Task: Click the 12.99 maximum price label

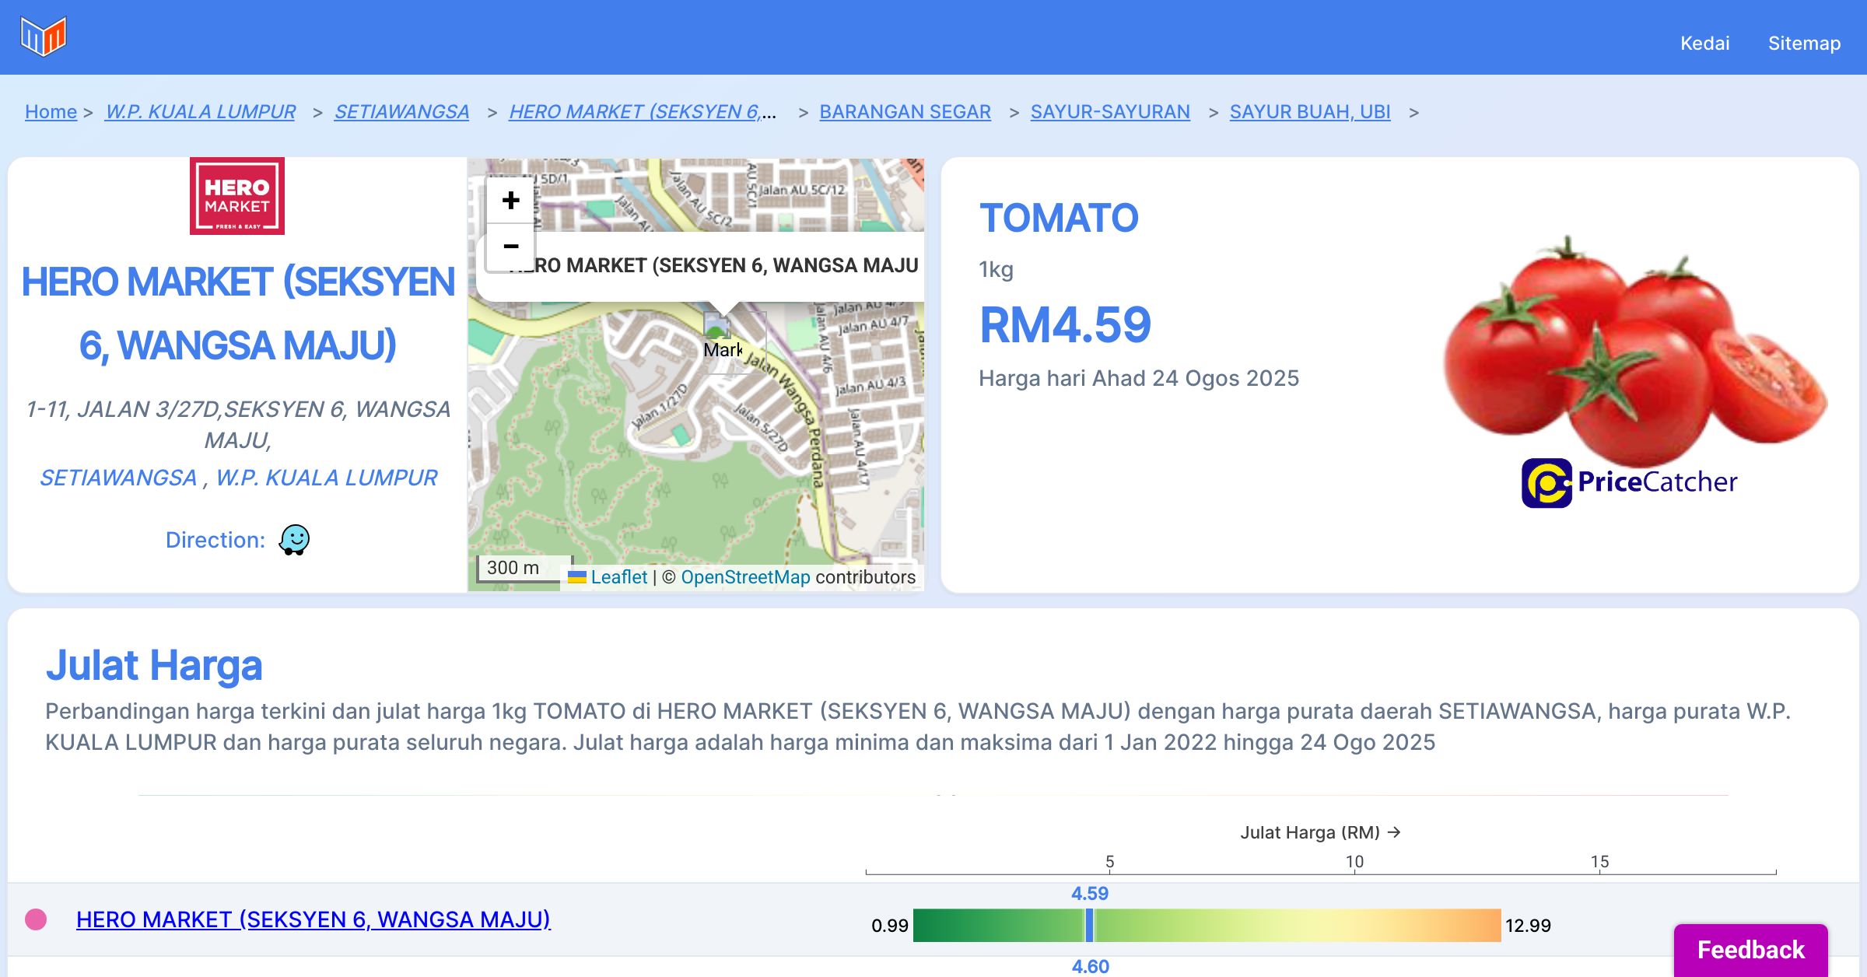Action: click(1528, 926)
